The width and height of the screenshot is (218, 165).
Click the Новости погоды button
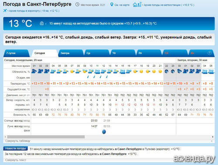[16, 148]
